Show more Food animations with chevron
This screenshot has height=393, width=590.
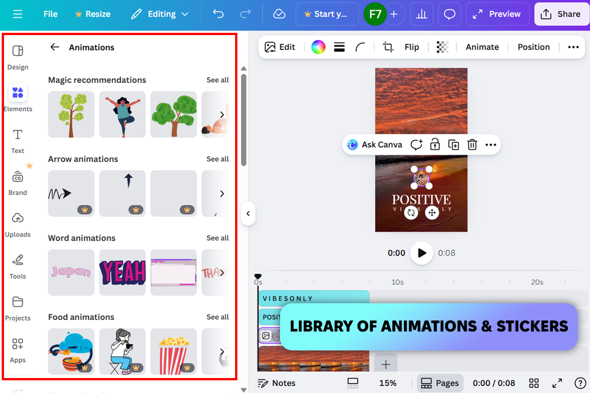click(222, 352)
